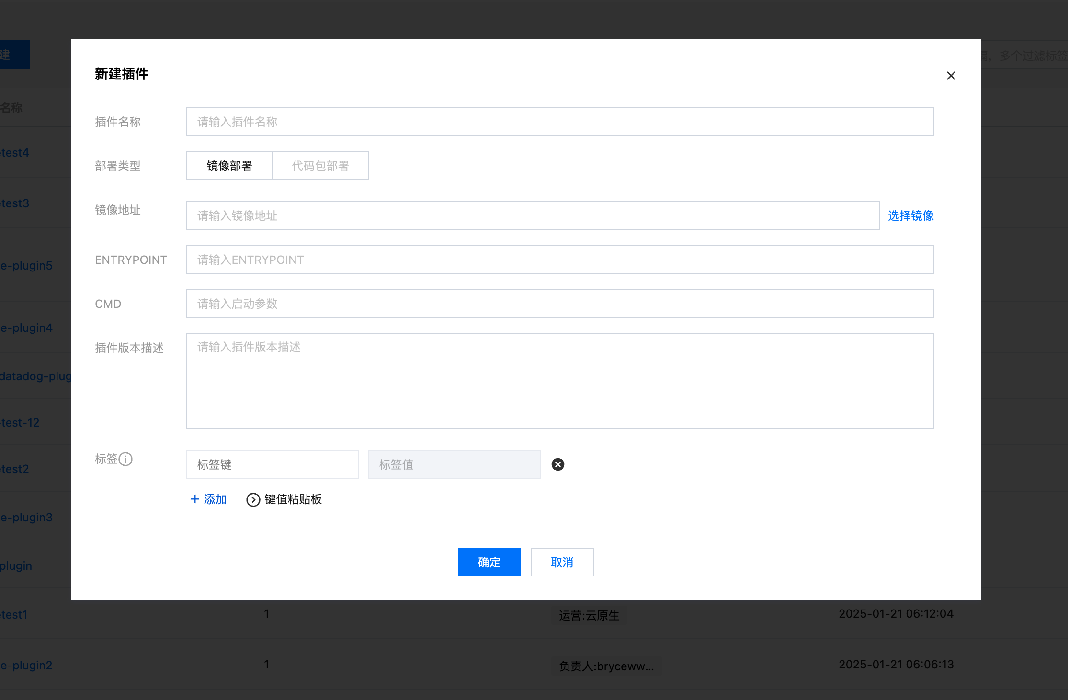Click the CMD 启动参数 input field
Screen dimensions: 1068x700
pos(559,304)
